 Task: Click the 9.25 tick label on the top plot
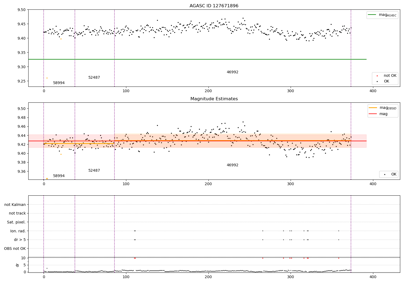(x=21, y=81)
